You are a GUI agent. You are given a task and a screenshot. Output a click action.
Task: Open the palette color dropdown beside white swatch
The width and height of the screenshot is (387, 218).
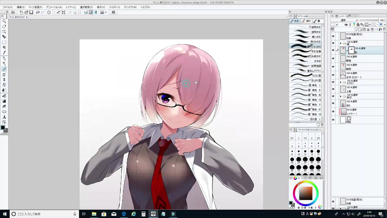pos(337,25)
